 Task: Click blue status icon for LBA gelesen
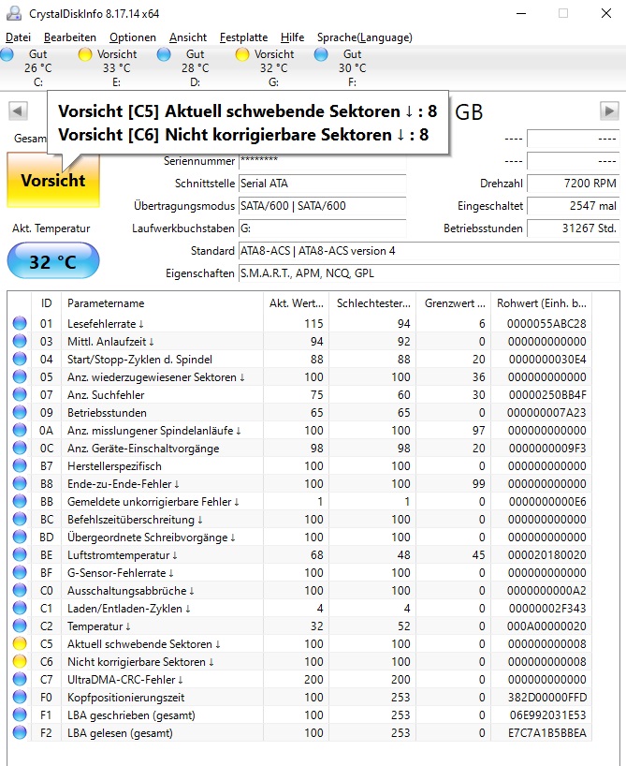tap(20, 732)
